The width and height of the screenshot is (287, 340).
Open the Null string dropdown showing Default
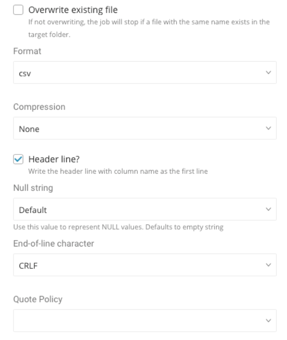(136, 209)
